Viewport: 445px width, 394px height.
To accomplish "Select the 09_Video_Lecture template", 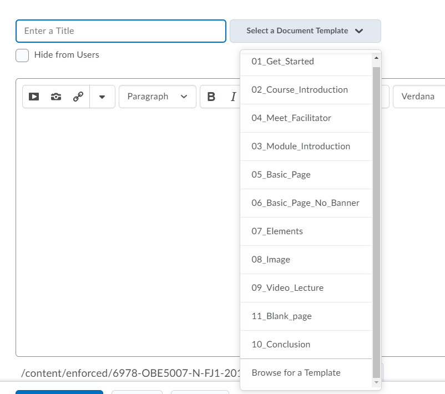I will [x=306, y=288].
